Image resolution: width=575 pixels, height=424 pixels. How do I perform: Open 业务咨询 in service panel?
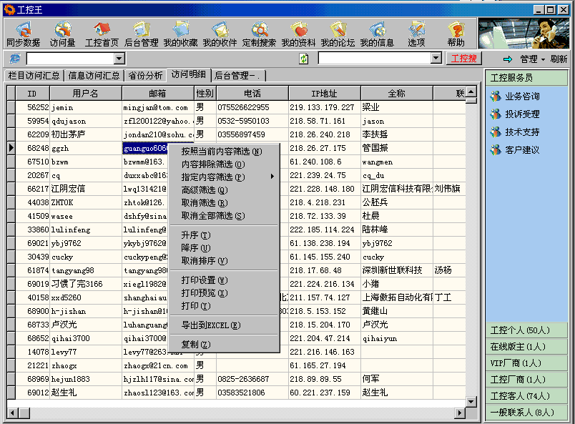click(x=522, y=96)
